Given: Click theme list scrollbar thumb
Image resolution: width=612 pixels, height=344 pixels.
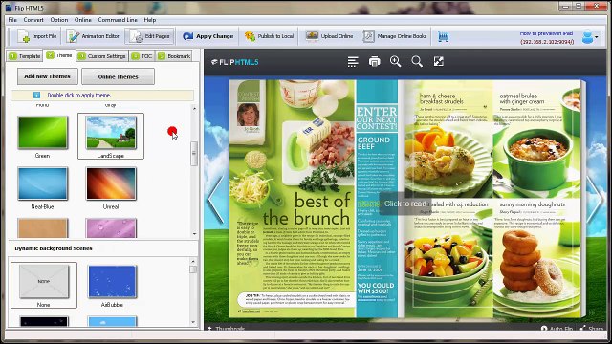Looking at the screenshot, I should click(x=194, y=154).
